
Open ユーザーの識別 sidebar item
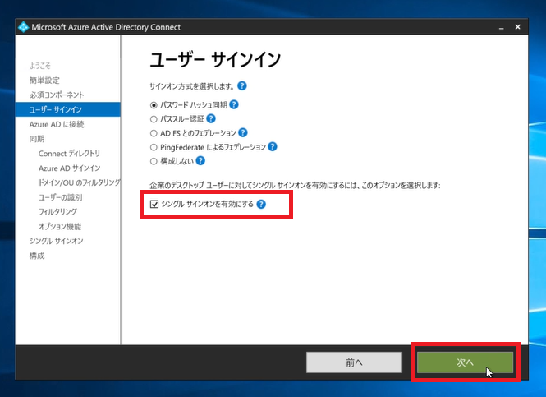pos(60,197)
